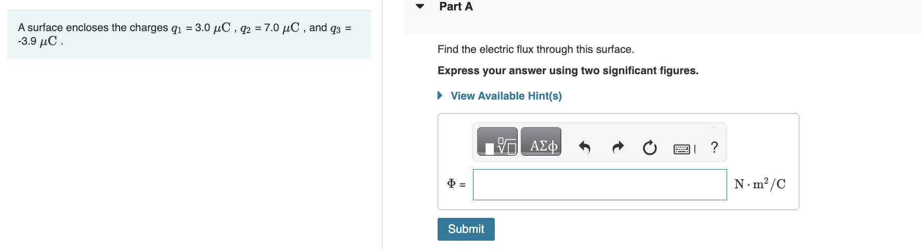Collapse the Part A section triangle
Screen dimensions: 922x249
coord(420,7)
